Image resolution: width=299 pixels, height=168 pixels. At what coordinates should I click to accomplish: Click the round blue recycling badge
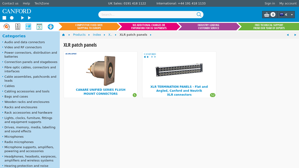pyautogui.click(x=51, y=27)
